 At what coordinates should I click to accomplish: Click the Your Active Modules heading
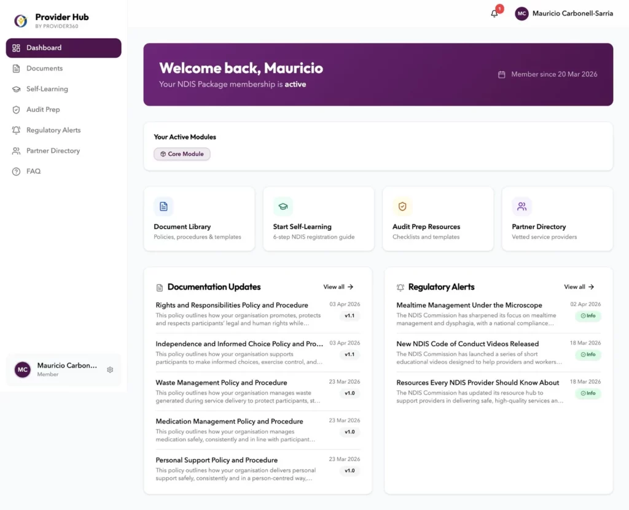[185, 137]
